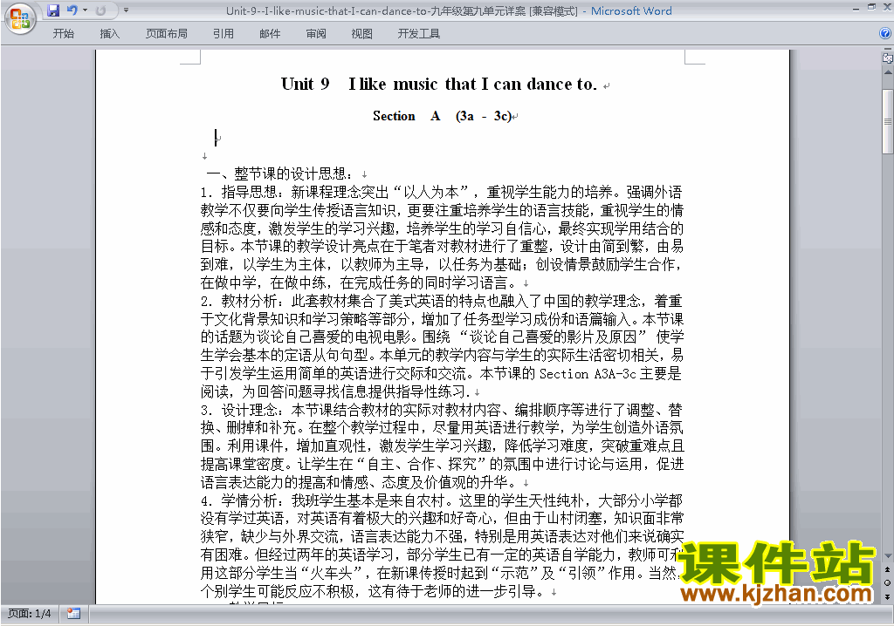
Task: Click the title 'Unit 9 I like music'
Action: pos(439,85)
